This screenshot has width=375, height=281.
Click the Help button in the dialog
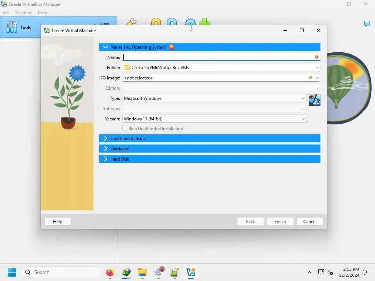(x=57, y=221)
